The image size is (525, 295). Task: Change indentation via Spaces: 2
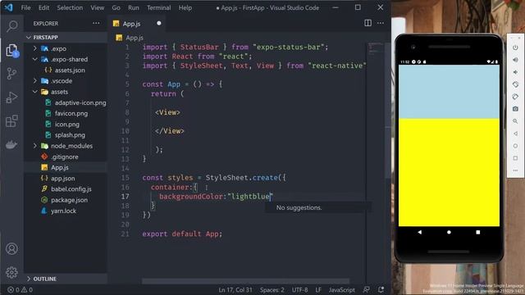(x=272, y=289)
